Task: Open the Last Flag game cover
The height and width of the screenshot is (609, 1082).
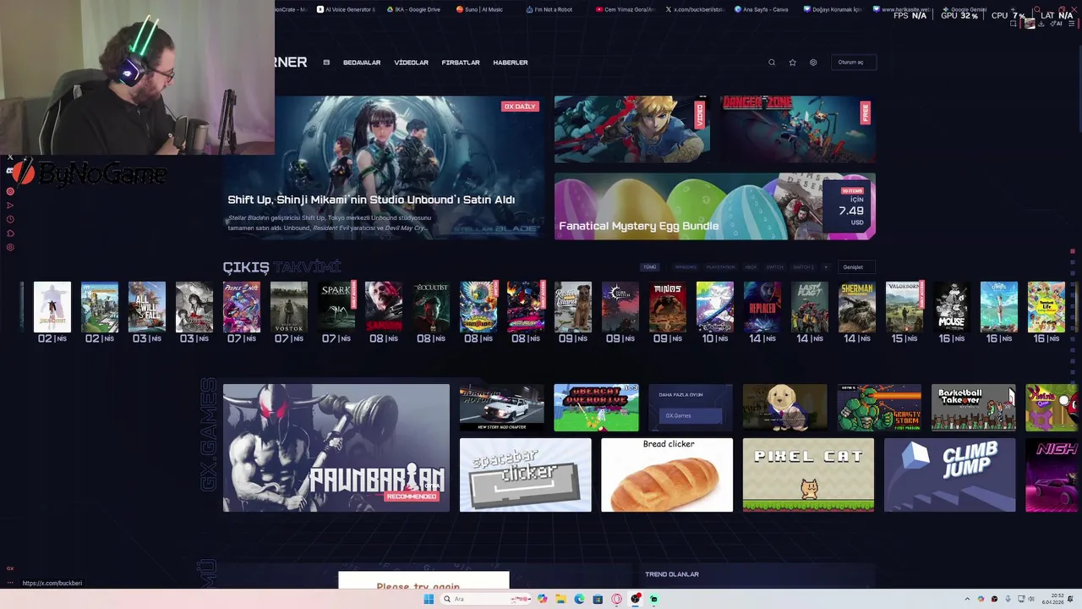Action: click(809, 306)
